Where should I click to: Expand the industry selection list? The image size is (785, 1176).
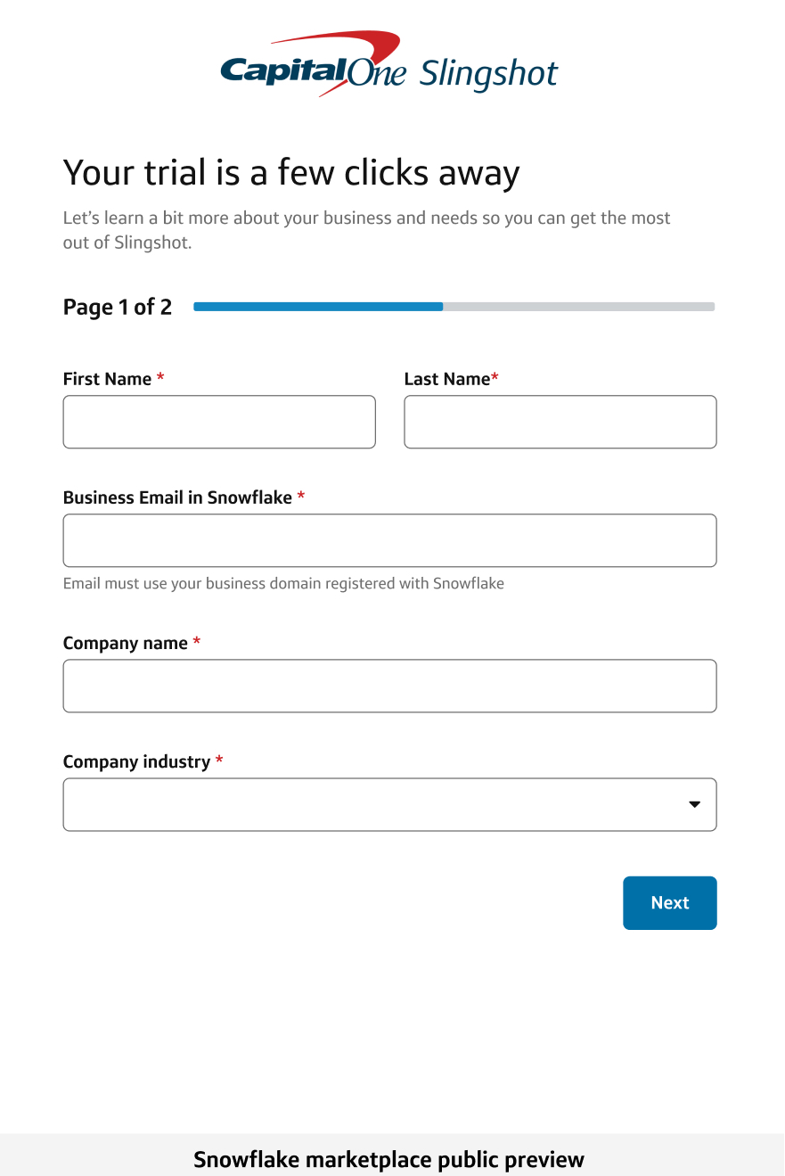[389, 804]
